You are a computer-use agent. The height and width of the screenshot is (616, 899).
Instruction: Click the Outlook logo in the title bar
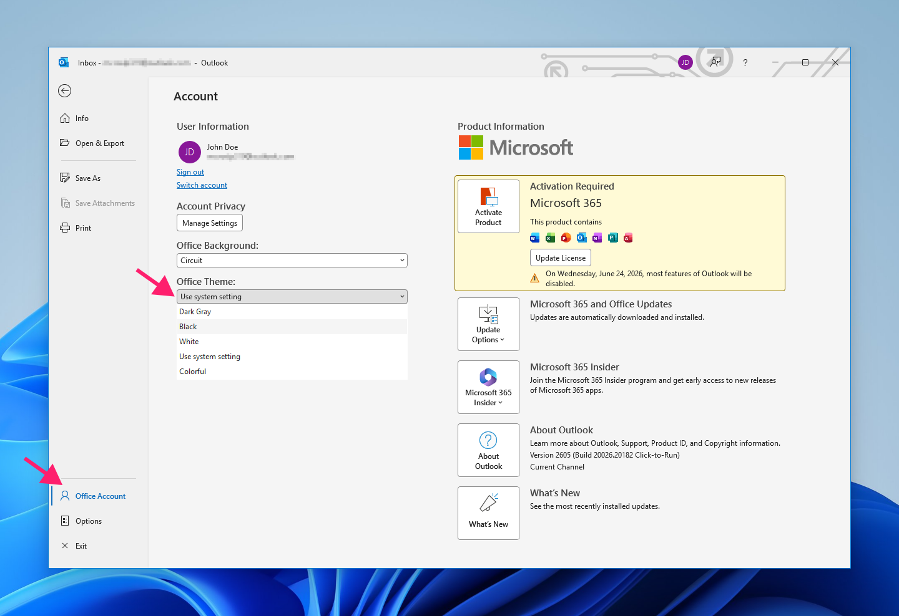tap(64, 62)
